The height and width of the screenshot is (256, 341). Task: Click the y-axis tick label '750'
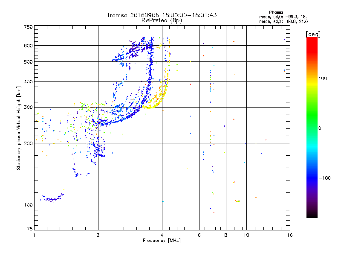pyautogui.click(x=28, y=27)
